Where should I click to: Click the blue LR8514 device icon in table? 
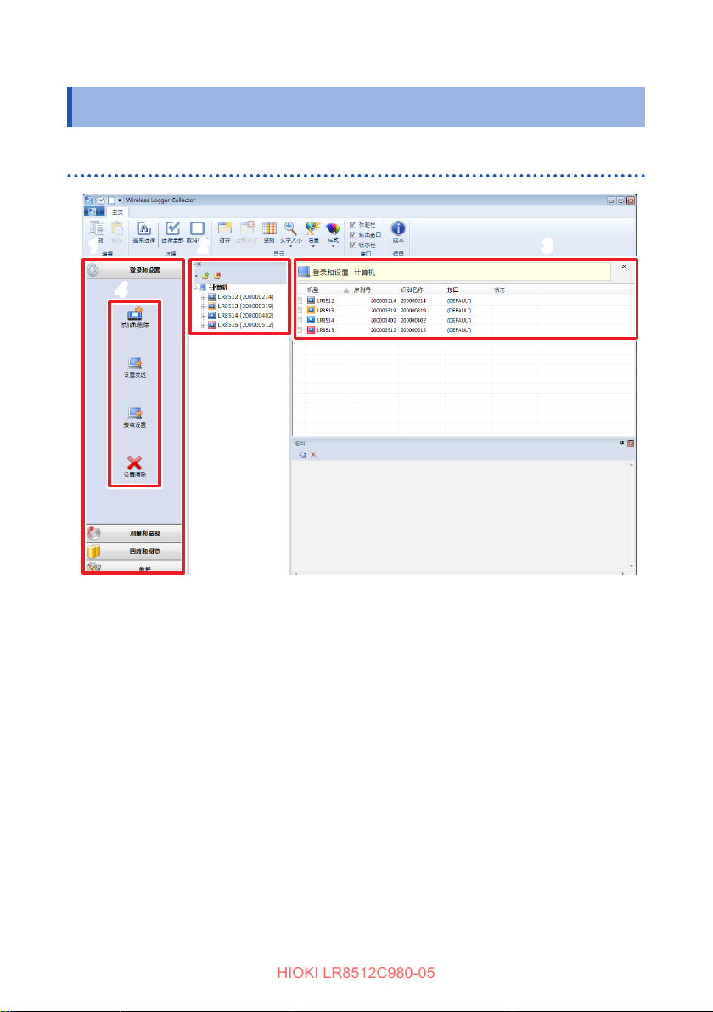[311, 320]
